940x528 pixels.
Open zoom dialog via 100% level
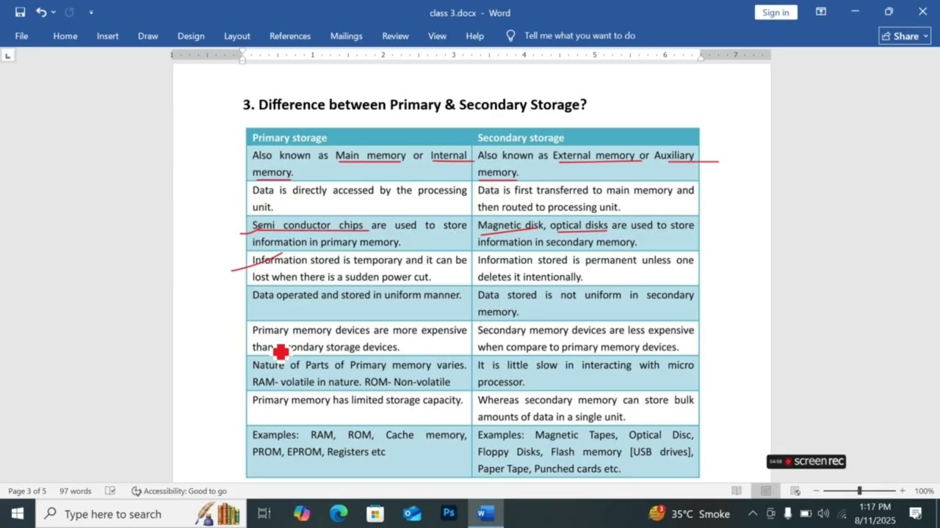[924, 491]
